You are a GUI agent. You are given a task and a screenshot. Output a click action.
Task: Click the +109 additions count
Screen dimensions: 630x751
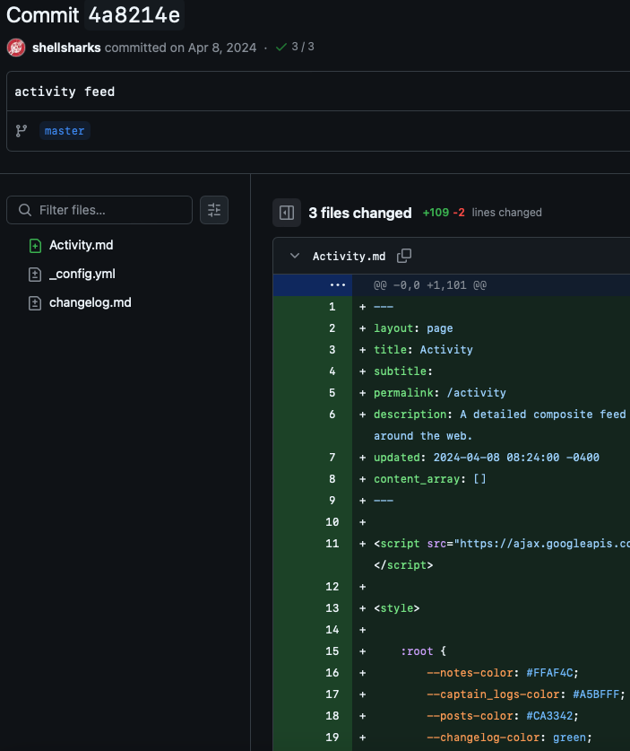click(x=436, y=212)
